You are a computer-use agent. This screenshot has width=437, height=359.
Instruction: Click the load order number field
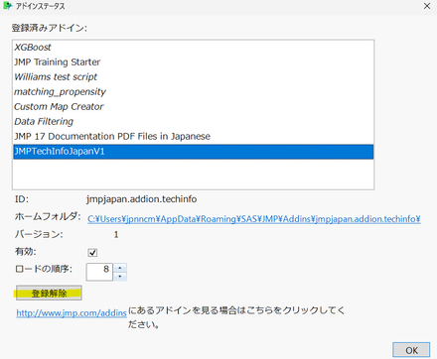[99, 272]
